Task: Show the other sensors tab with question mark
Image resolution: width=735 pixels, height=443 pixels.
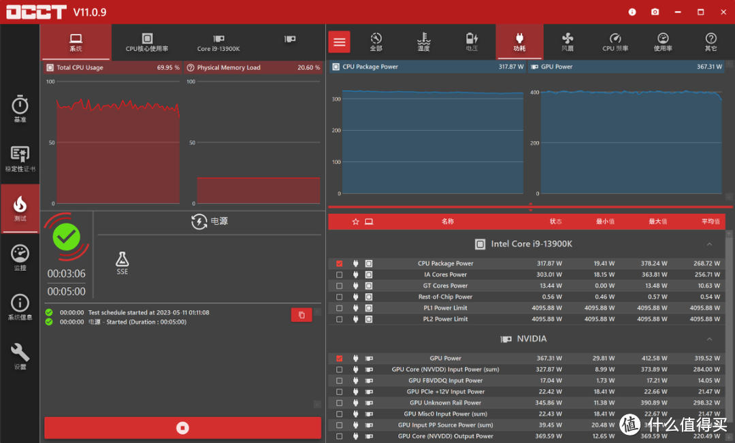Action: [x=710, y=42]
